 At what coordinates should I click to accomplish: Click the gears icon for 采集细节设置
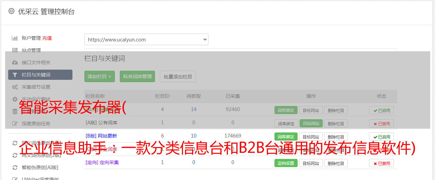(15, 87)
